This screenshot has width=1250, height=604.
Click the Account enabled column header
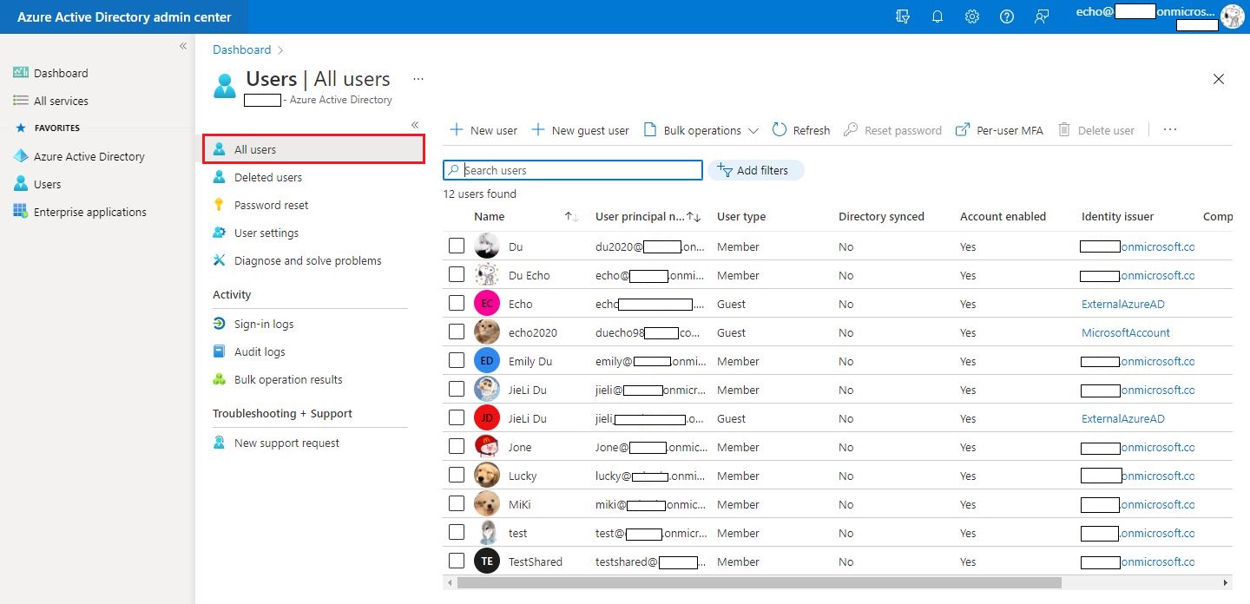(x=1003, y=216)
